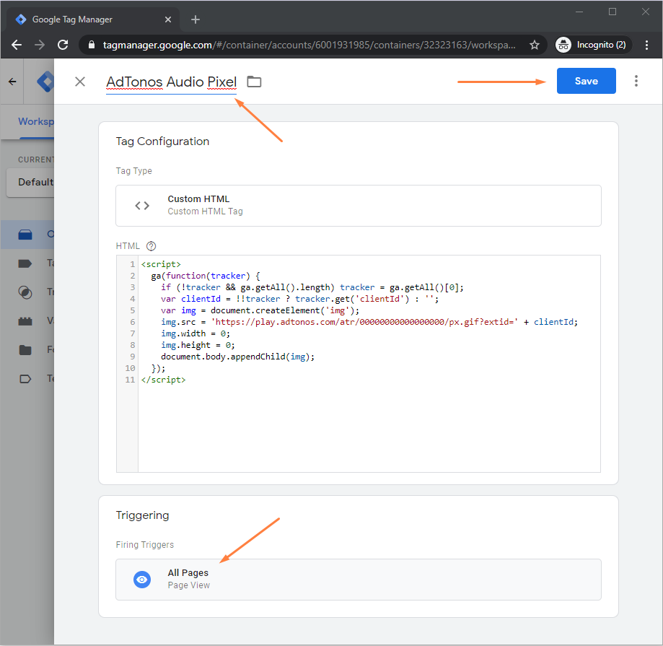Select the All Pages firing trigger

[x=358, y=579]
